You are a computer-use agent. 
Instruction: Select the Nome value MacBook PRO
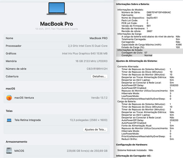(98, 38)
